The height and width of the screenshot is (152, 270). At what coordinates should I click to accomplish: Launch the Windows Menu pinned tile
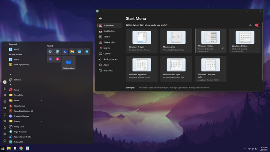[x=69, y=63]
